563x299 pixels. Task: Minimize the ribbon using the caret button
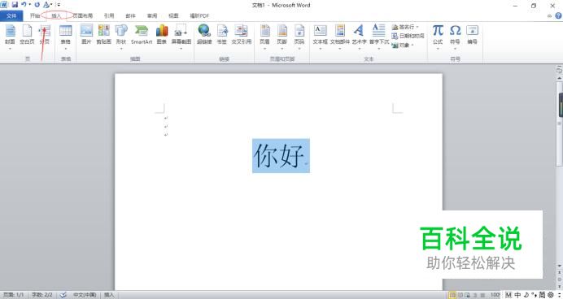[x=549, y=15]
